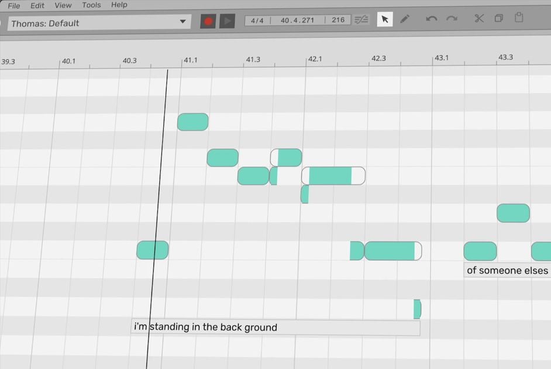Image resolution: width=551 pixels, height=369 pixels.
Task: Open the Edit menu
Action: point(37,5)
